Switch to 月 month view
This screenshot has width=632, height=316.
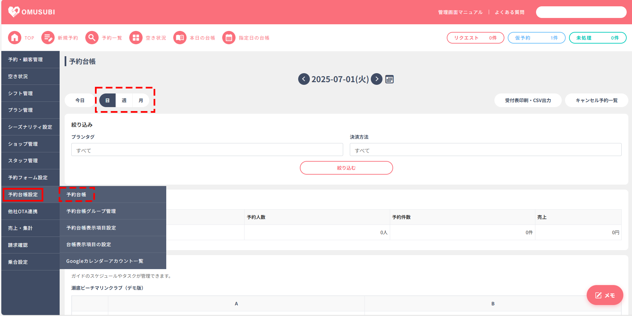point(141,100)
